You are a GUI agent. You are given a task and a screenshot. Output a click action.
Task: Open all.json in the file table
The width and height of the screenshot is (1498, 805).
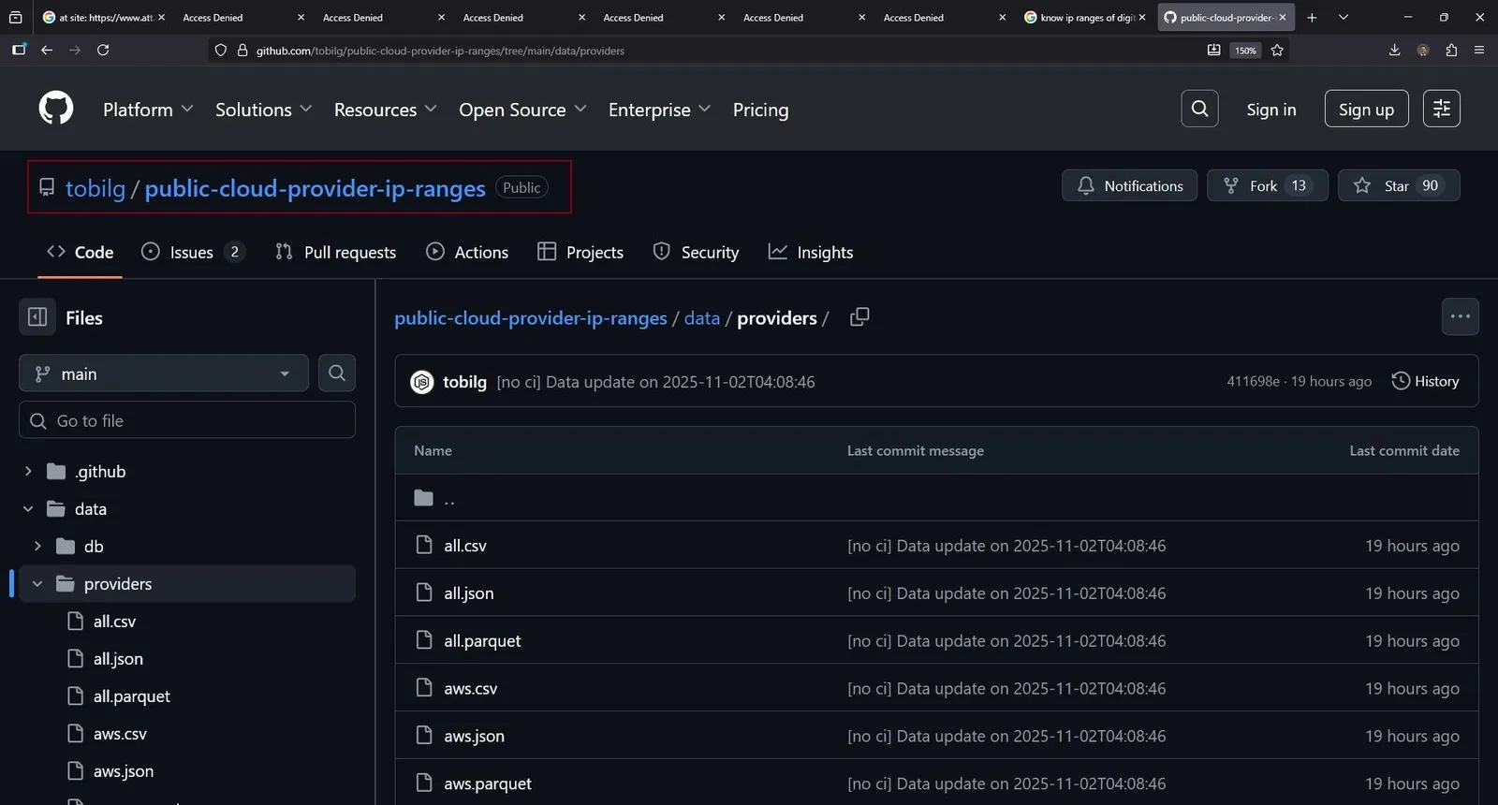[x=469, y=593]
